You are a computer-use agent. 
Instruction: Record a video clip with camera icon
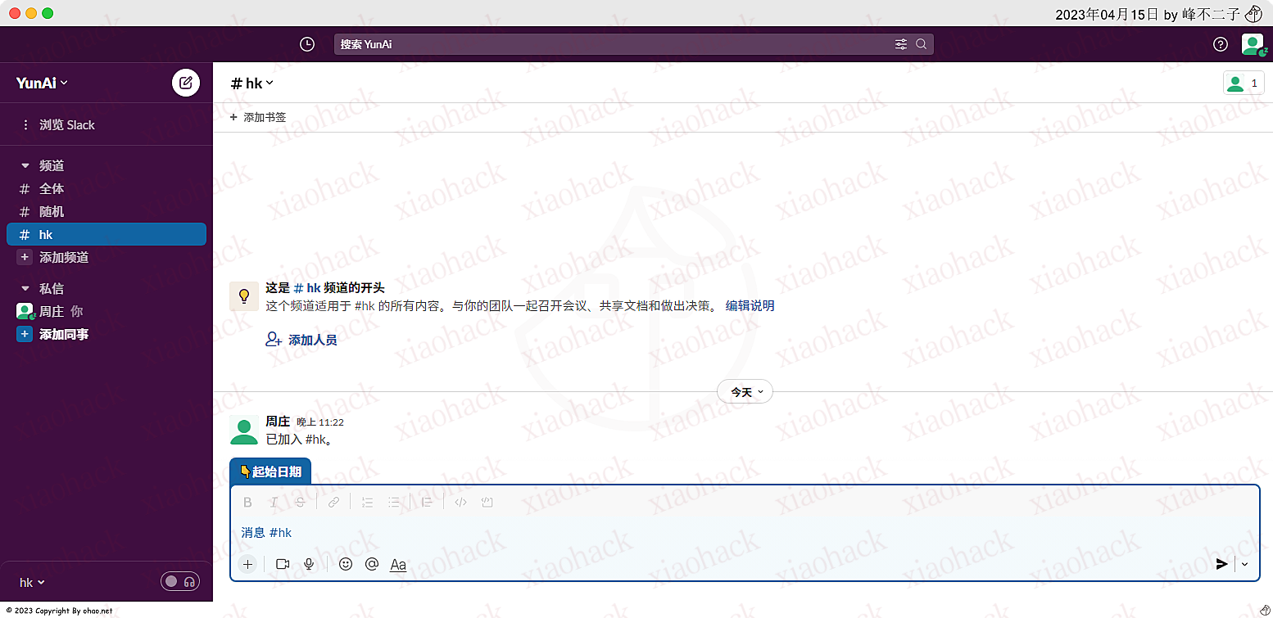pos(283,564)
